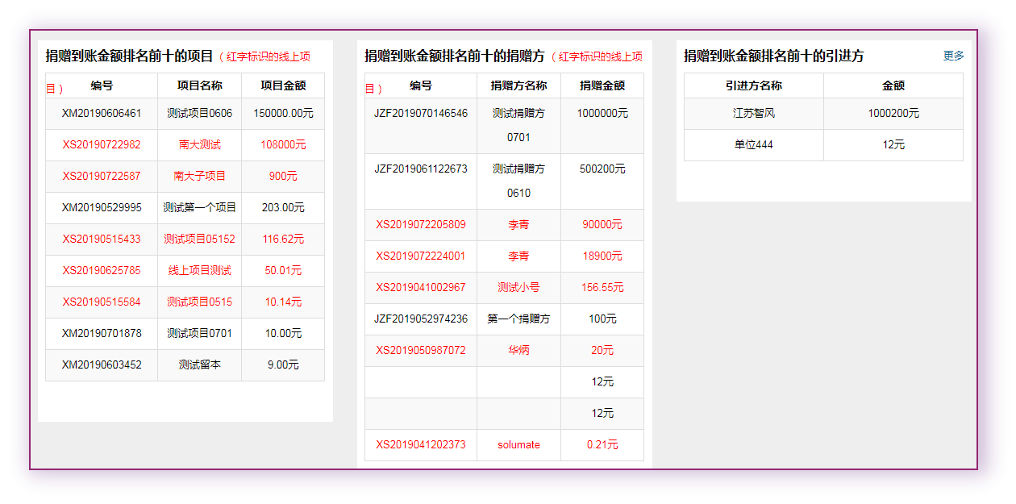The image size is (1016, 504).
Task: Click the 江苏智风 引进方 row
Action: [x=753, y=114]
